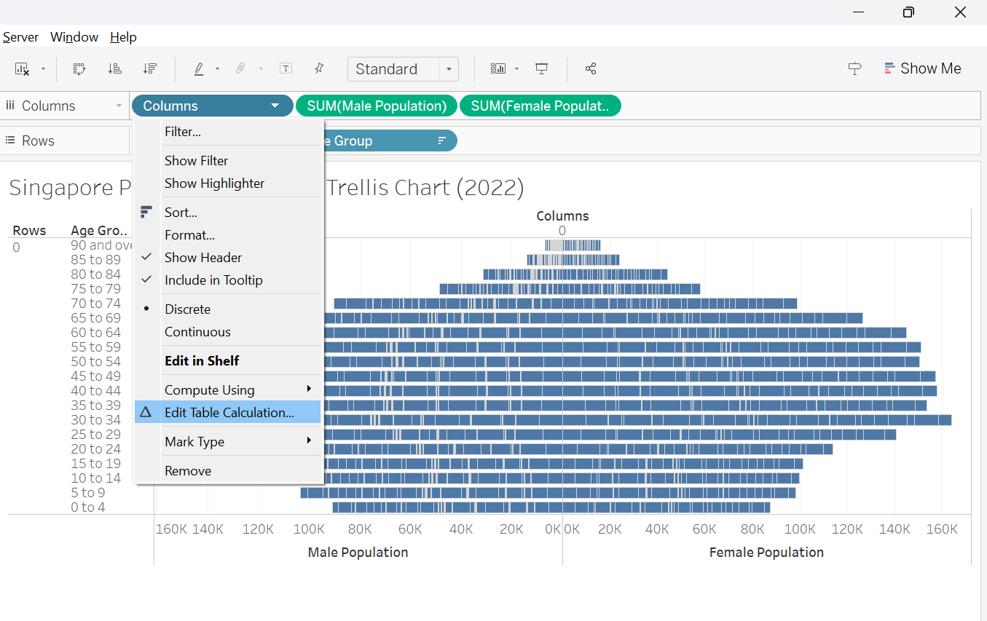Click the Sort Descending toolbar icon
The width and height of the screenshot is (987, 621).
click(150, 68)
